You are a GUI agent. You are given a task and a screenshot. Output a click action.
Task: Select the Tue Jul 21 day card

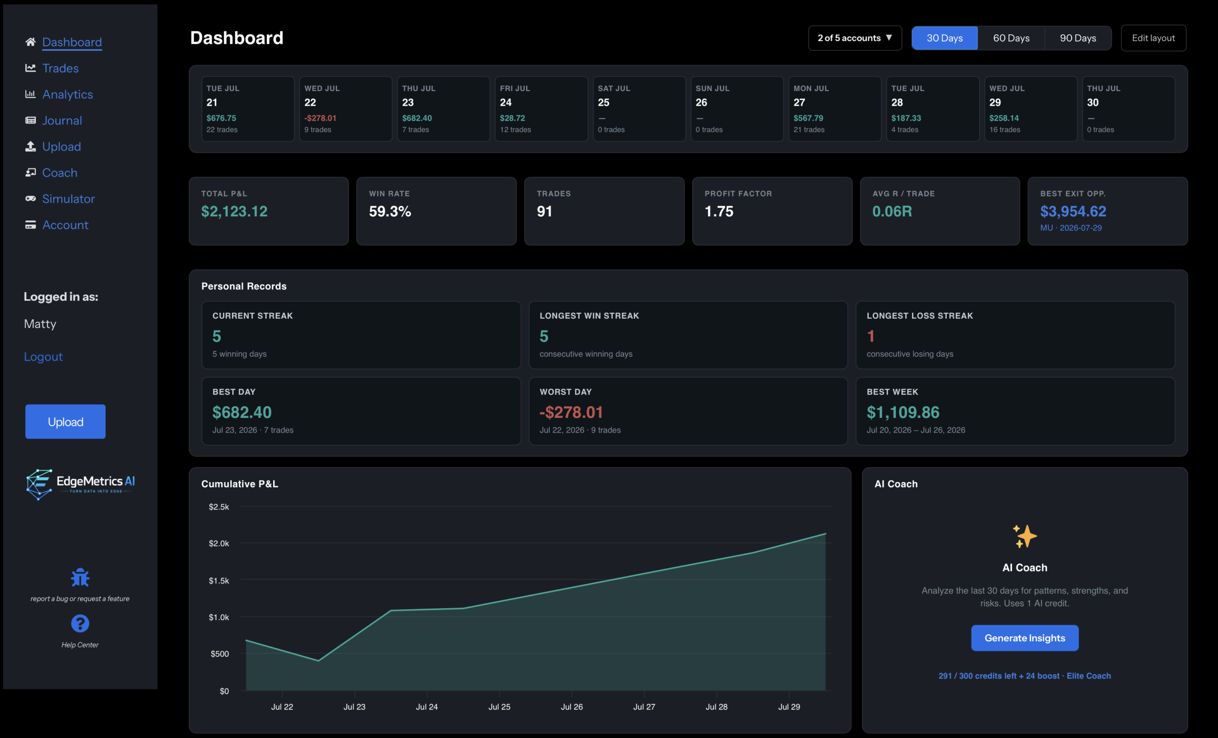[x=248, y=109]
